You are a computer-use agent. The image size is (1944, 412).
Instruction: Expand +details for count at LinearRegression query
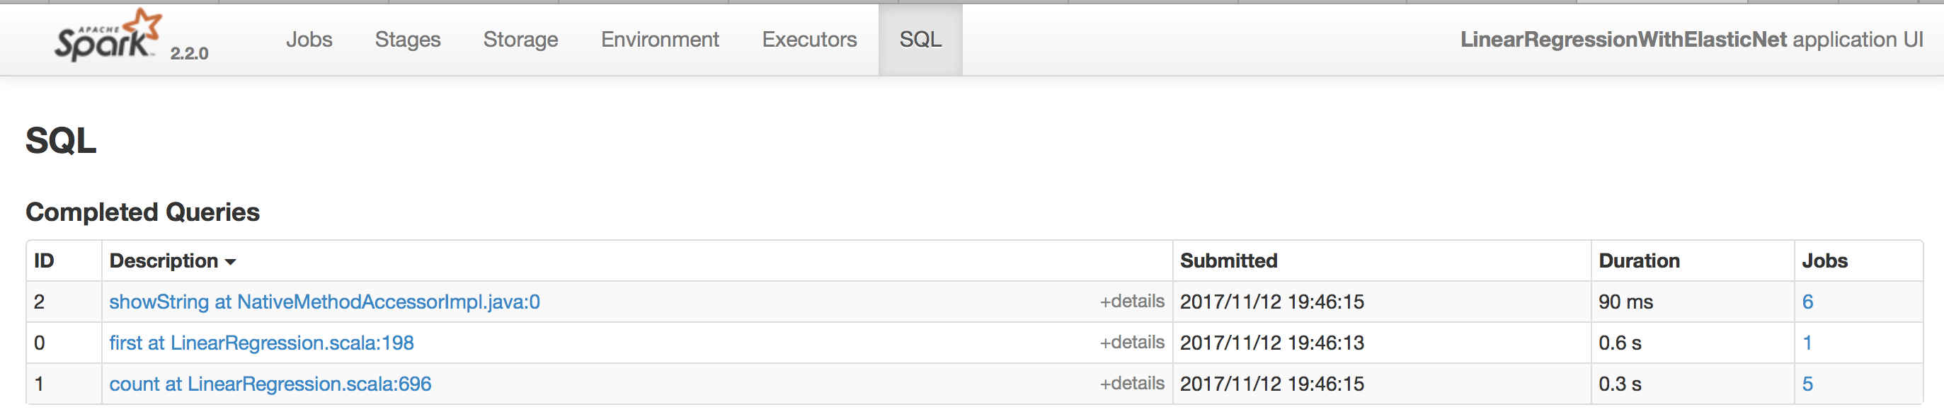(1131, 384)
